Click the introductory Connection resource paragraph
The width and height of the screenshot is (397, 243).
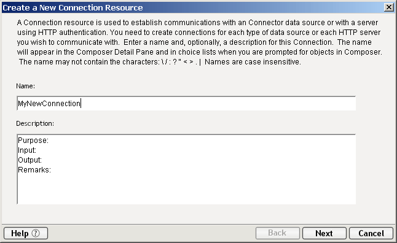(200, 42)
